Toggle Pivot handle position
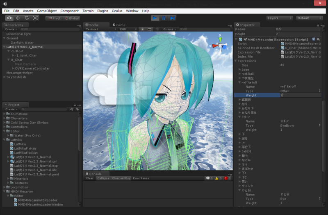Viewport: 328px width, 215px height. click(x=54, y=18)
